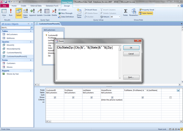This screenshot has height=131, width=183.
Task: Choose the Delete query type
Action: pos(54,13)
